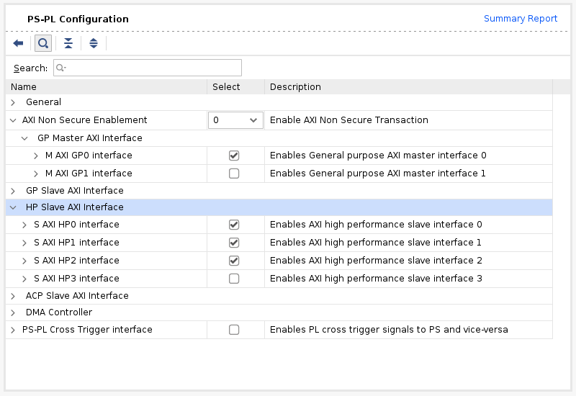
Task: Open AXI Non Secure Enablement dropdown
Action: 235,120
